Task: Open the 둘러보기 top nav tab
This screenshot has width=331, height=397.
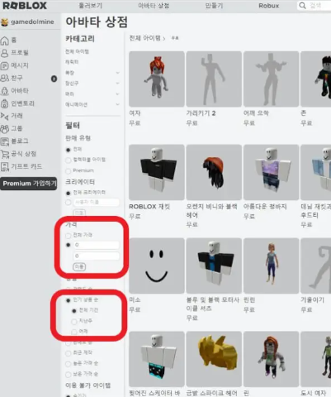Action: [91, 6]
